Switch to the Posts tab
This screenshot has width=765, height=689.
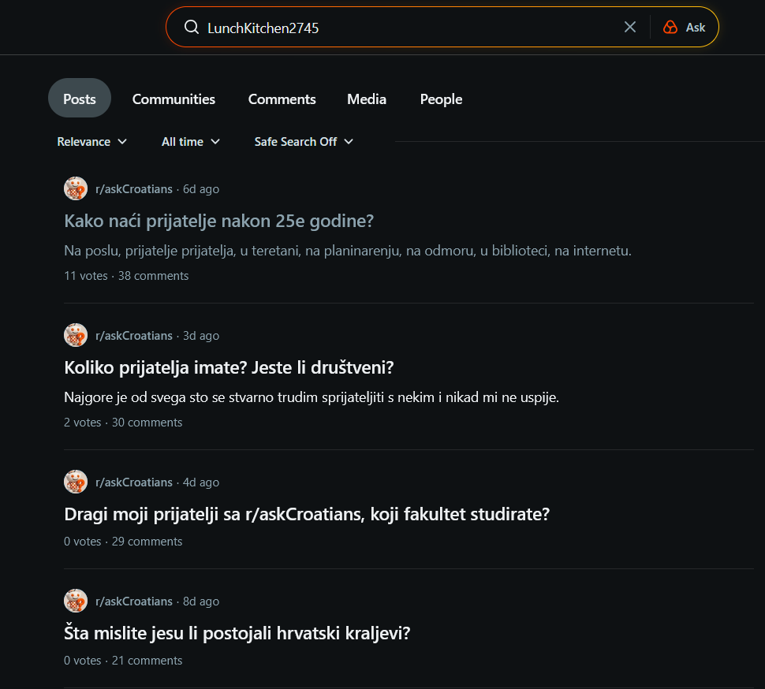click(80, 98)
